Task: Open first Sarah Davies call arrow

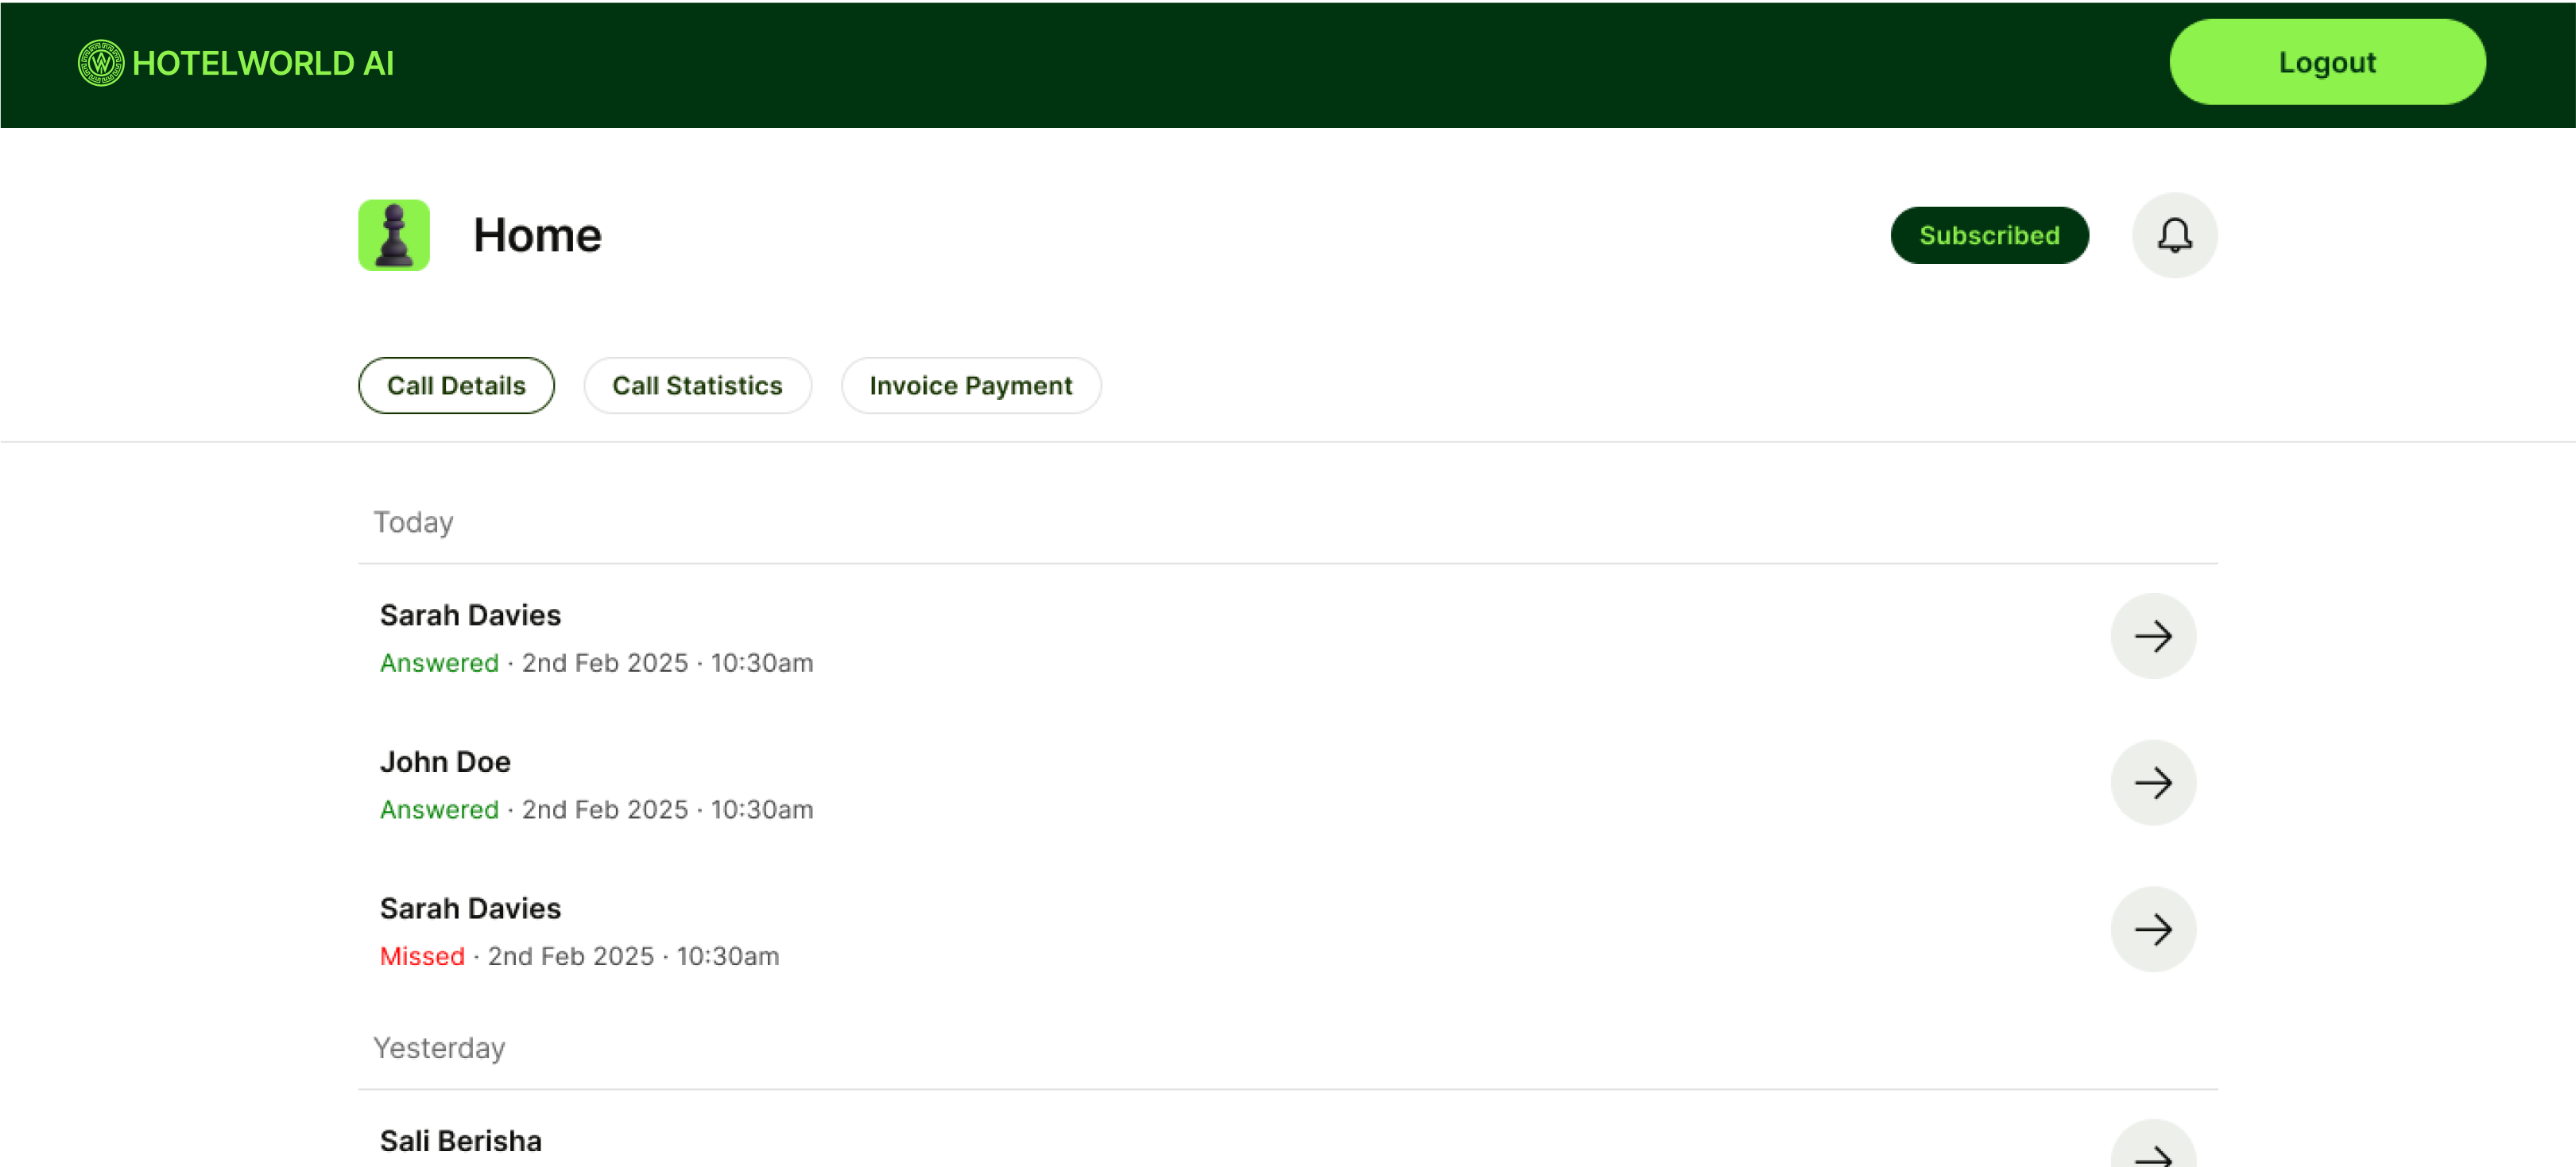Action: pos(2152,636)
